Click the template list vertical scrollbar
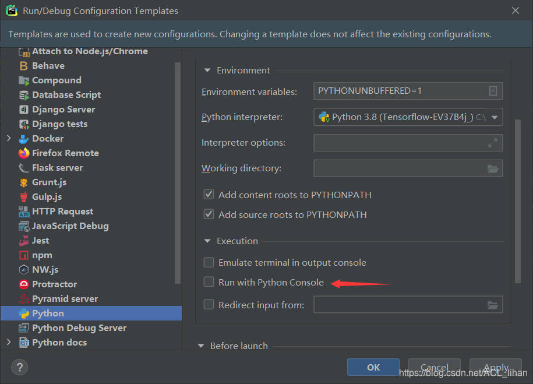 178,173
